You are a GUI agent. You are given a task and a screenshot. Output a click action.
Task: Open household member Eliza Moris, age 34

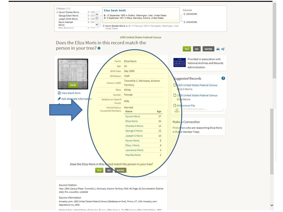click(x=131, y=121)
